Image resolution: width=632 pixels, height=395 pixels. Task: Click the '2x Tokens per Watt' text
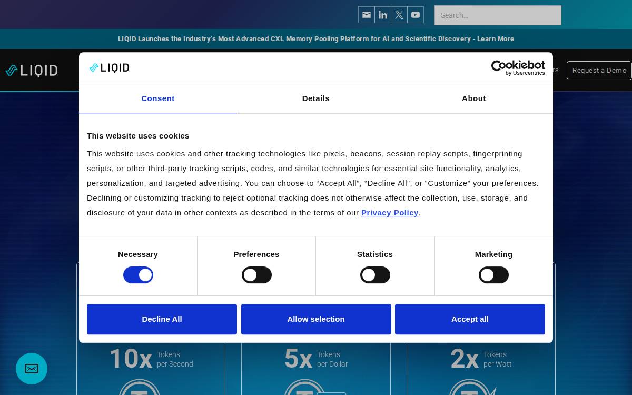[x=481, y=359]
